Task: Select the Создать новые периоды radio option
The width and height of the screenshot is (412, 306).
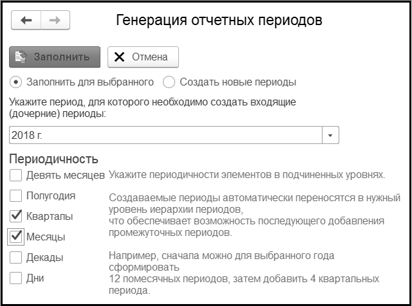Action: (169, 82)
